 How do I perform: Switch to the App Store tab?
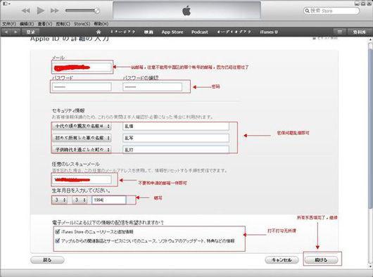[172, 32]
